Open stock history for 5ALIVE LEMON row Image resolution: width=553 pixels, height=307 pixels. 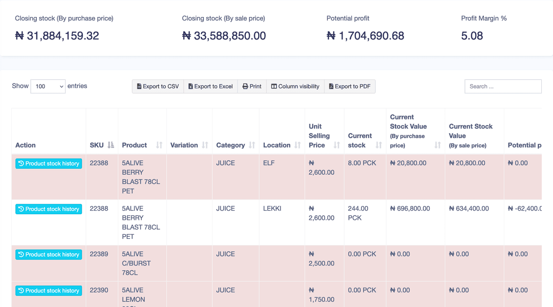point(49,291)
